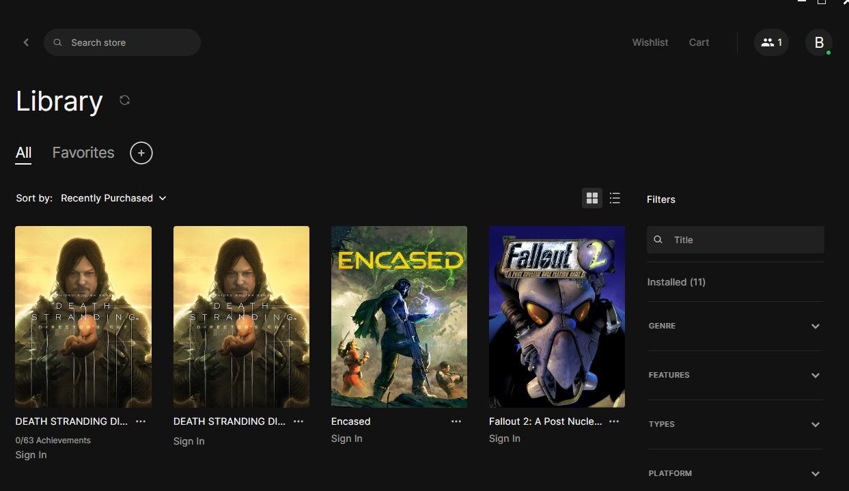Open the Wishlist page
Viewport: 849px width, 491px height.
650,42
